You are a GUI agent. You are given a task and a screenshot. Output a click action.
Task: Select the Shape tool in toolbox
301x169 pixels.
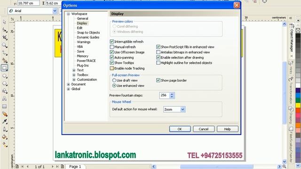click(4, 30)
